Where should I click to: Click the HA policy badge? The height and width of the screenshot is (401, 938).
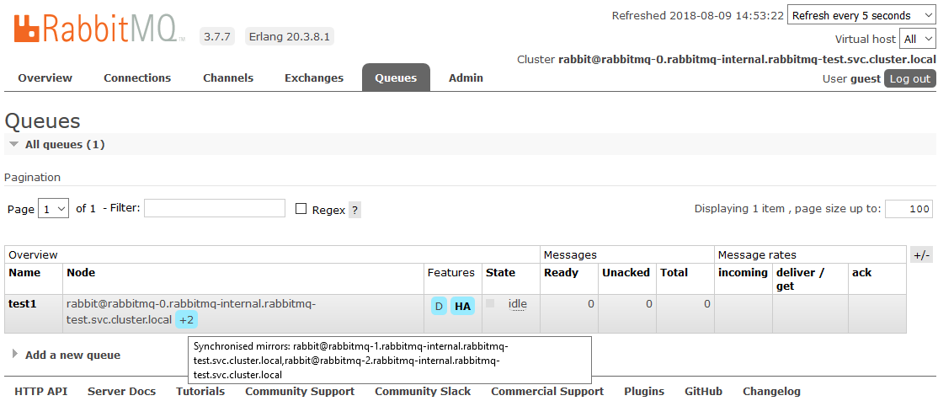(462, 307)
